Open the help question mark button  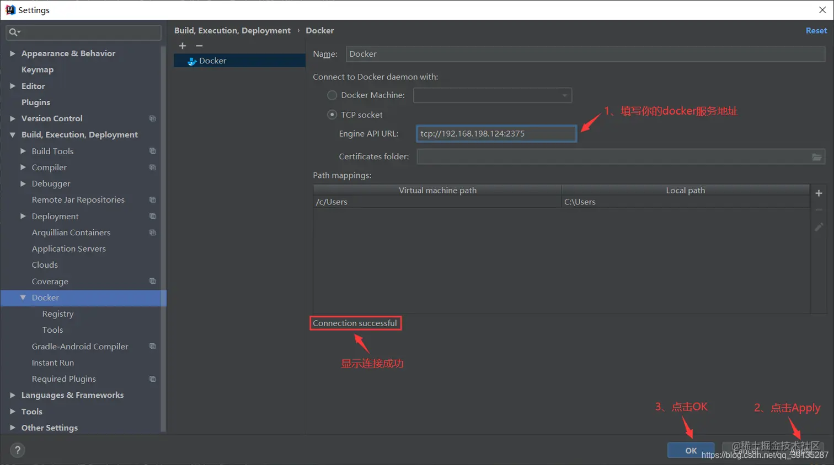point(18,450)
